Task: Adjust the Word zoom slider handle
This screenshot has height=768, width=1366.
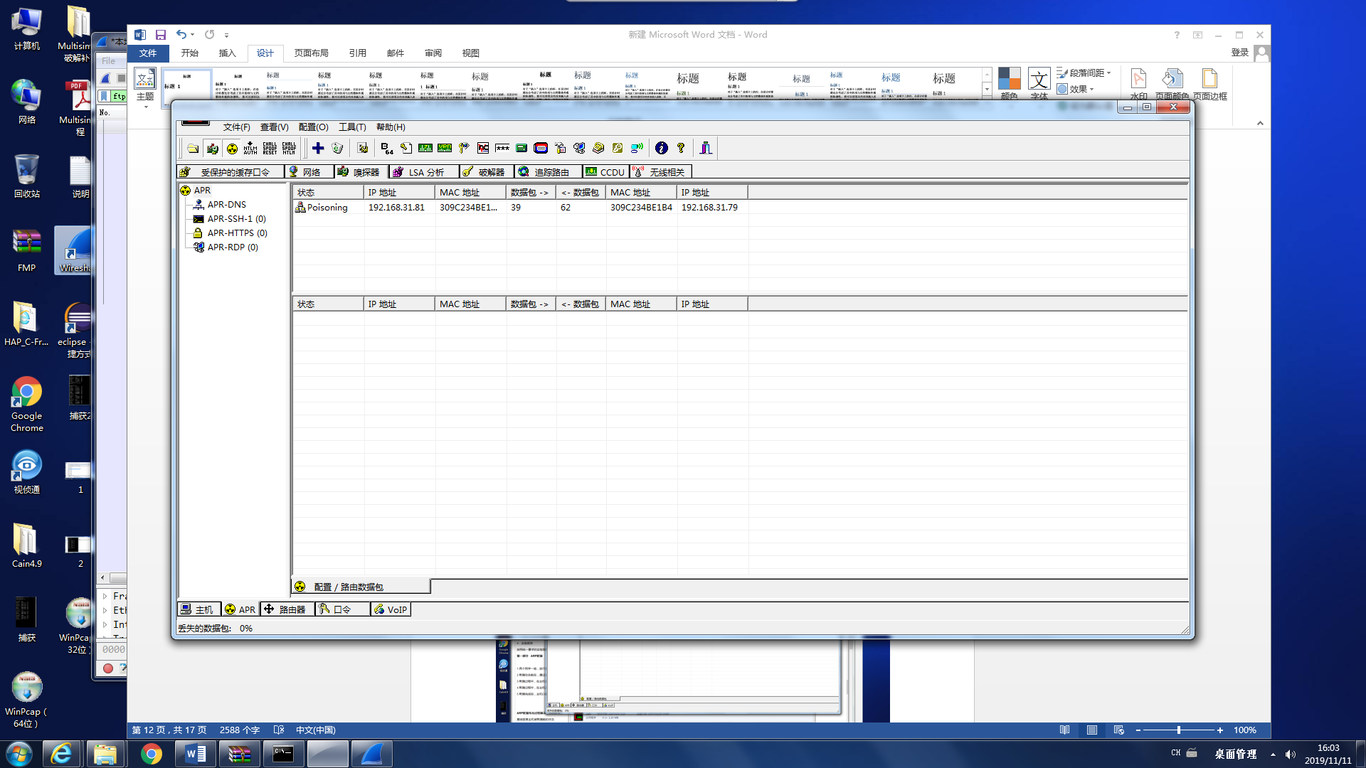Action: [1179, 730]
